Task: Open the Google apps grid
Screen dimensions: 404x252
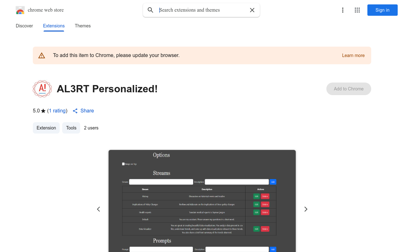Action: click(x=357, y=10)
